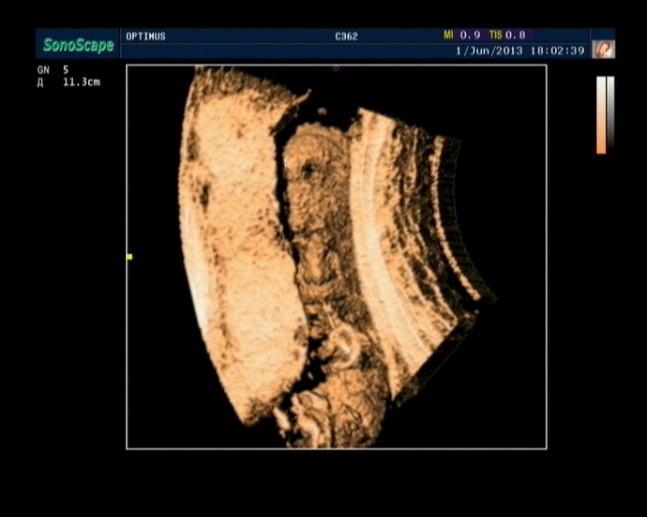Screen dimensions: 647x517
Task: Click the time 18:02:39
Action: click(x=559, y=50)
